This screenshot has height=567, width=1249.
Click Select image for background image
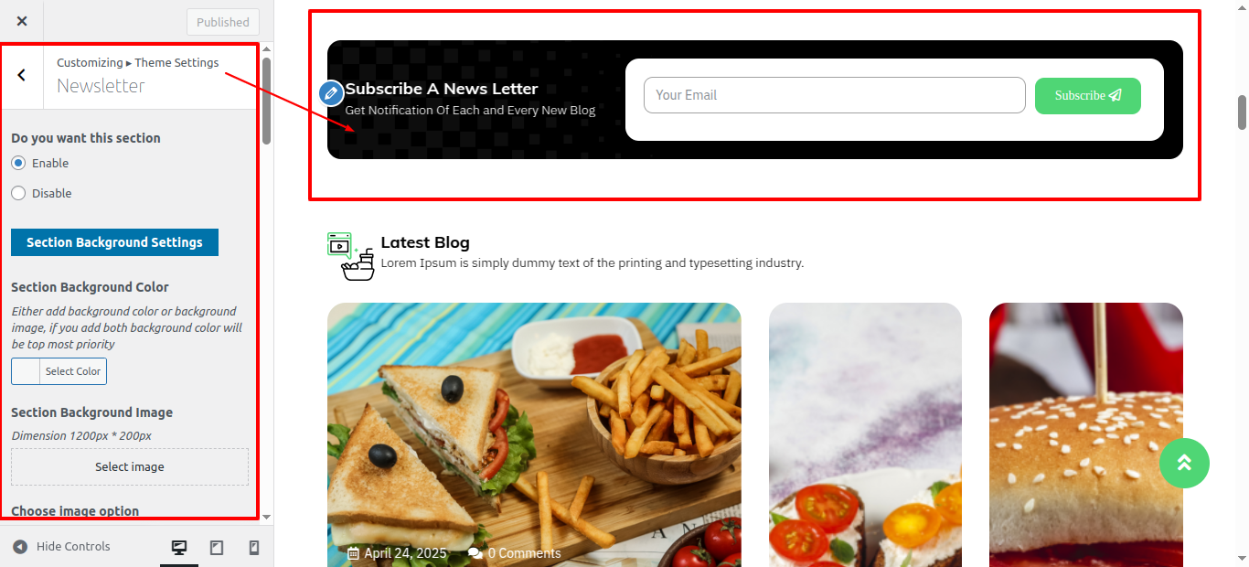pyautogui.click(x=130, y=466)
